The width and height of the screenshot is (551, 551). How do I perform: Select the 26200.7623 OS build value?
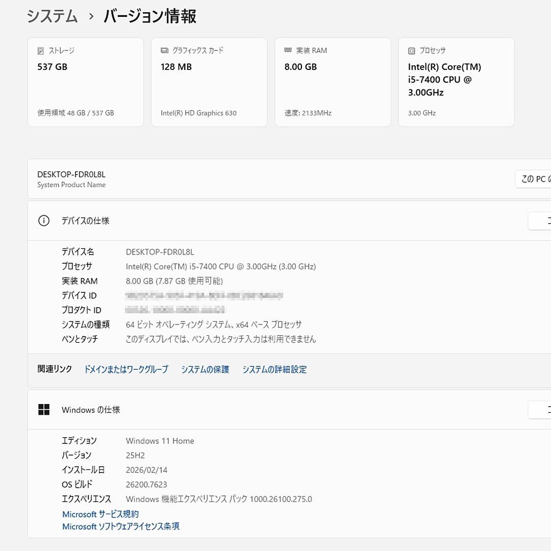pyautogui.click(x=146, y=485)
